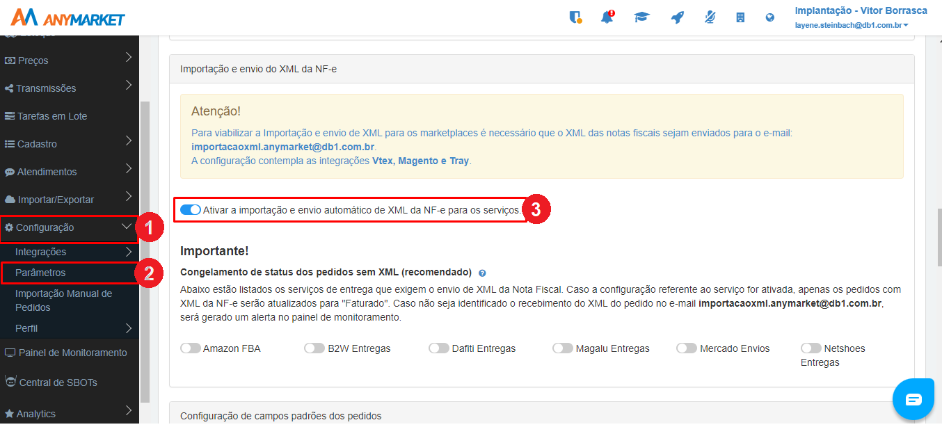Screen dimensions: 942x427
Task: Click help icon next to Congelamento heading
Action: click(x=482, y=273)
